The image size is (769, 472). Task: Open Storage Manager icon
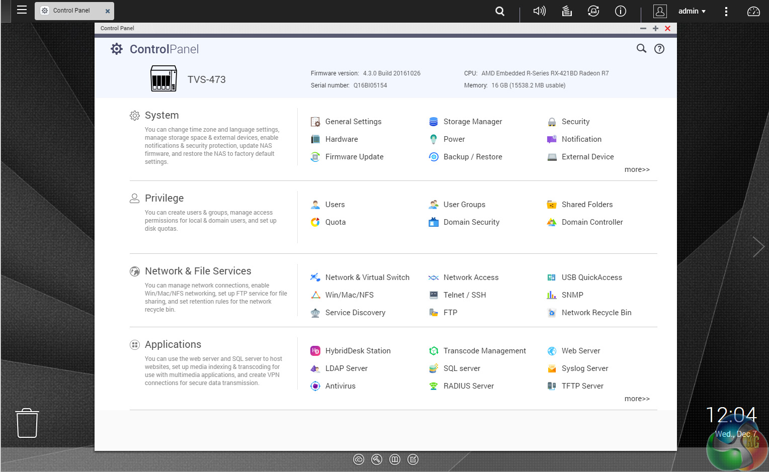click(x=433, y=122)
